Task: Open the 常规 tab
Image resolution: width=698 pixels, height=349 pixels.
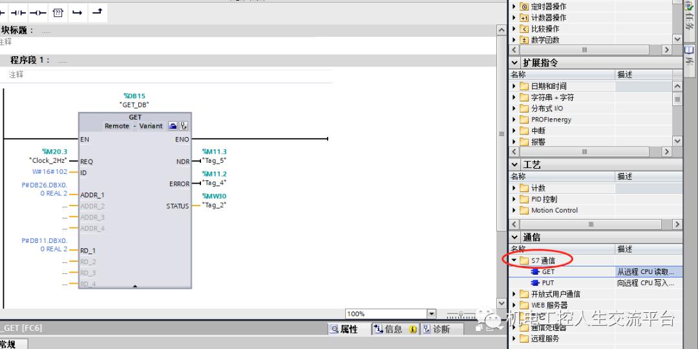Action: [9, 344]
